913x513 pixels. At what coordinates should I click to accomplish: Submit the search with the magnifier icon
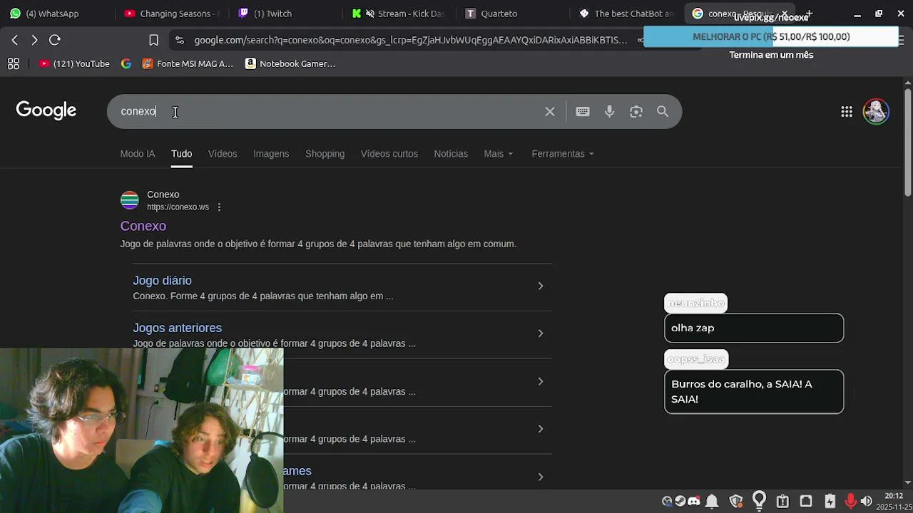pyautogui.click(x=663, y=112)
